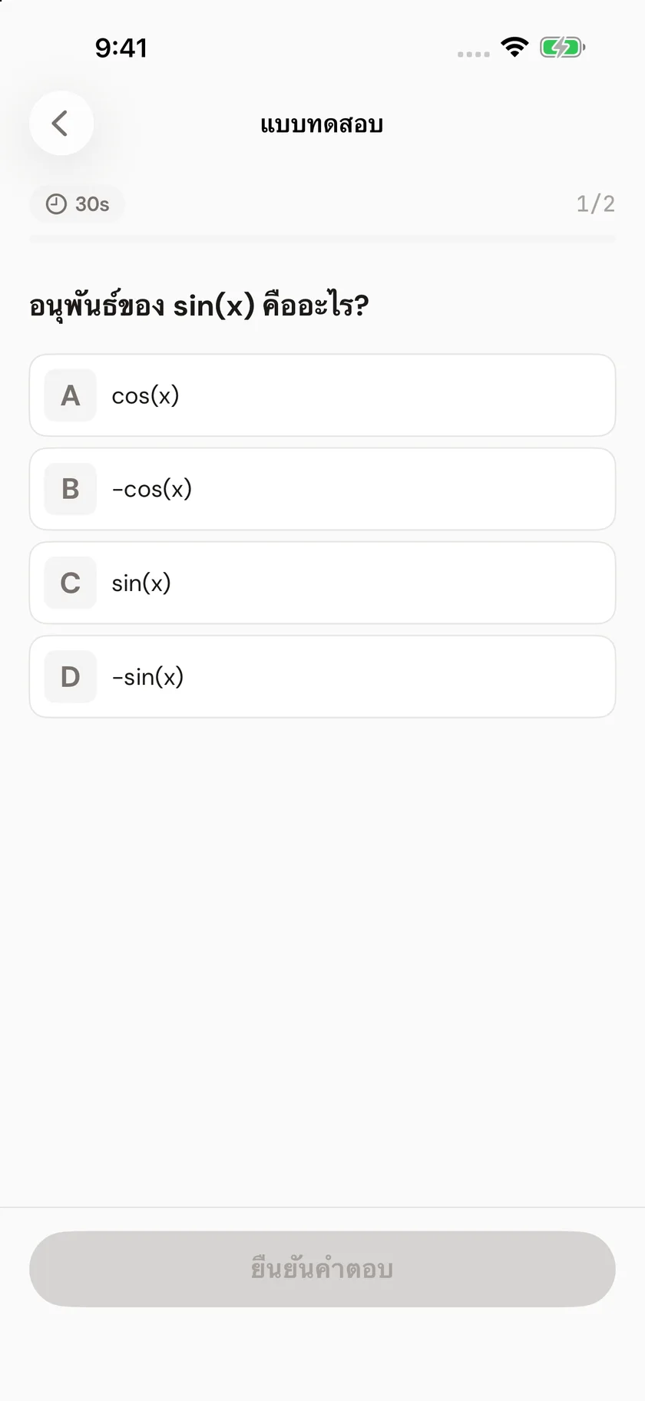
Task: Click the letter B option badge
Action: coord(71,489)
